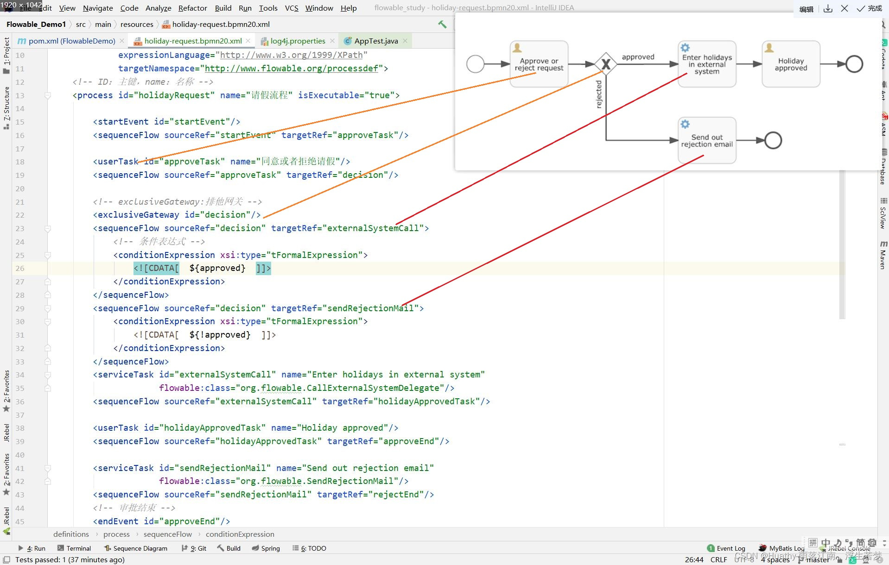The height and width of the screenshot is (565, 889).
Task: Click the Holiday approved task box in diagram
Action: click(791, 64)
